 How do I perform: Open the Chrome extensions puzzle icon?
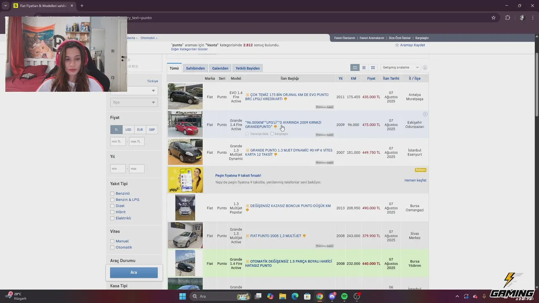tap(507, 18)
